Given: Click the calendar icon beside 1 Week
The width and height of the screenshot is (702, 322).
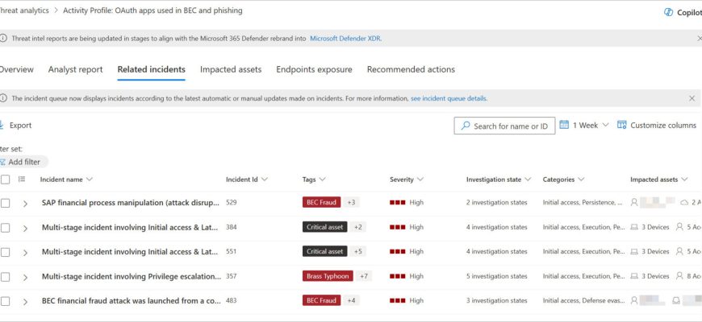Looking at the screenshot, I should [564, 125].
